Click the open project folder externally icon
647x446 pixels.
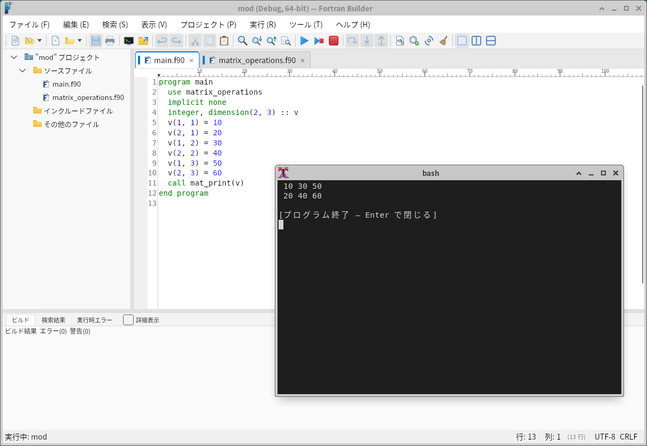(143, 41)
